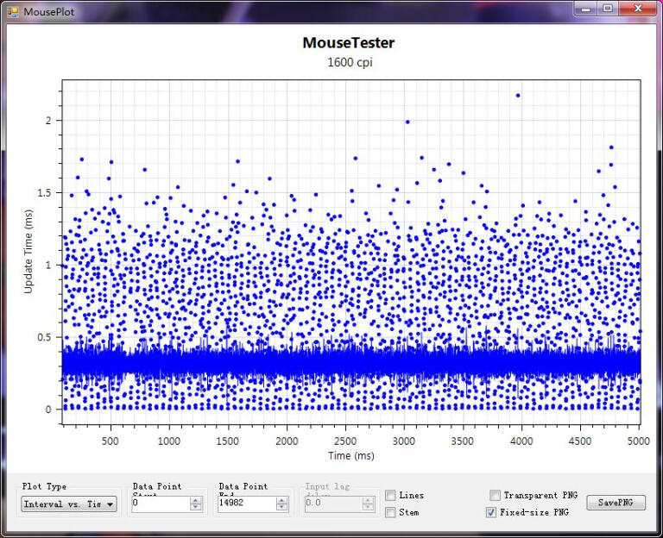The image size is (663, 538).
Task: Decrease Data Point Start with down arrow
Action: point(196,508)
